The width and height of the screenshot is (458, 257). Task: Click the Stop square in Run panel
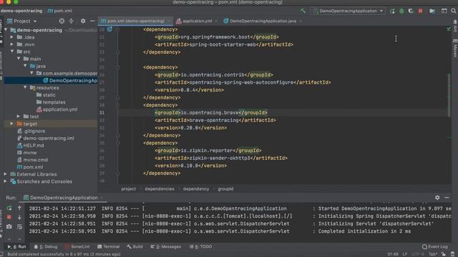coord(9,217)
